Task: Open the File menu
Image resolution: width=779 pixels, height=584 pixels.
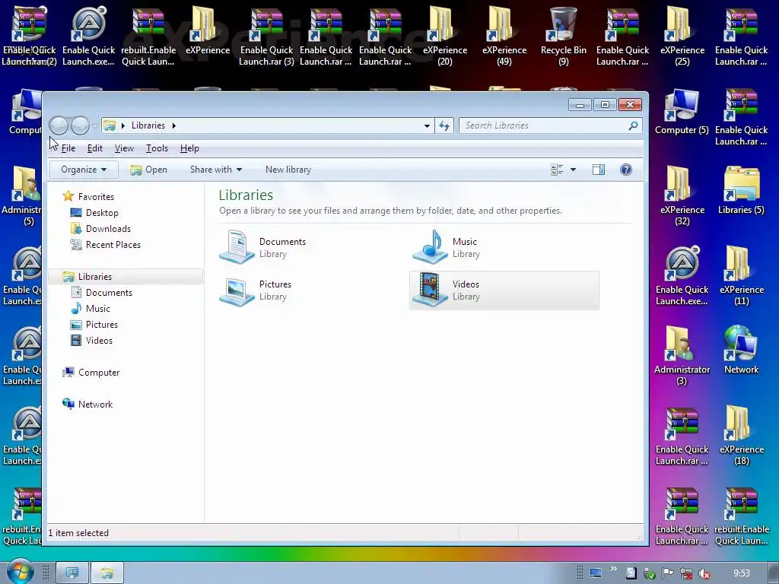Action: click(68, 148)
